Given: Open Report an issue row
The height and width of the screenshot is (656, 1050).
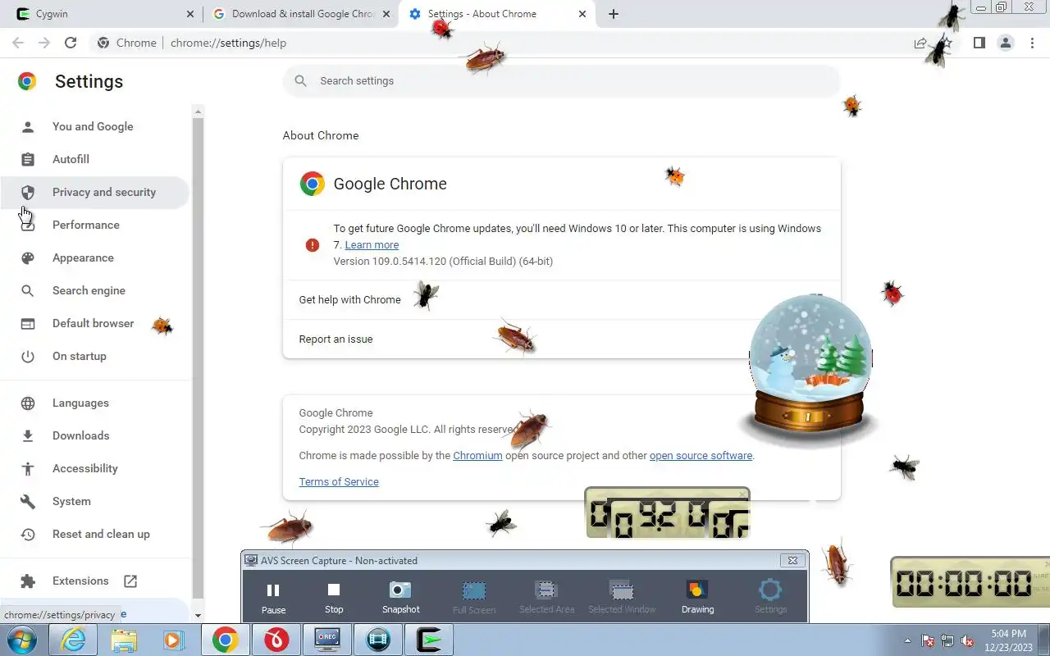Looking at the screenshot, I should pos(562,339).
